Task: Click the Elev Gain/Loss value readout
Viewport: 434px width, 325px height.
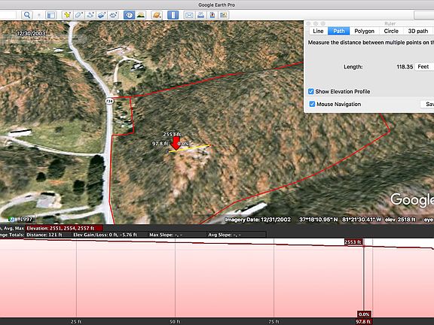Action: pos(105,235)
